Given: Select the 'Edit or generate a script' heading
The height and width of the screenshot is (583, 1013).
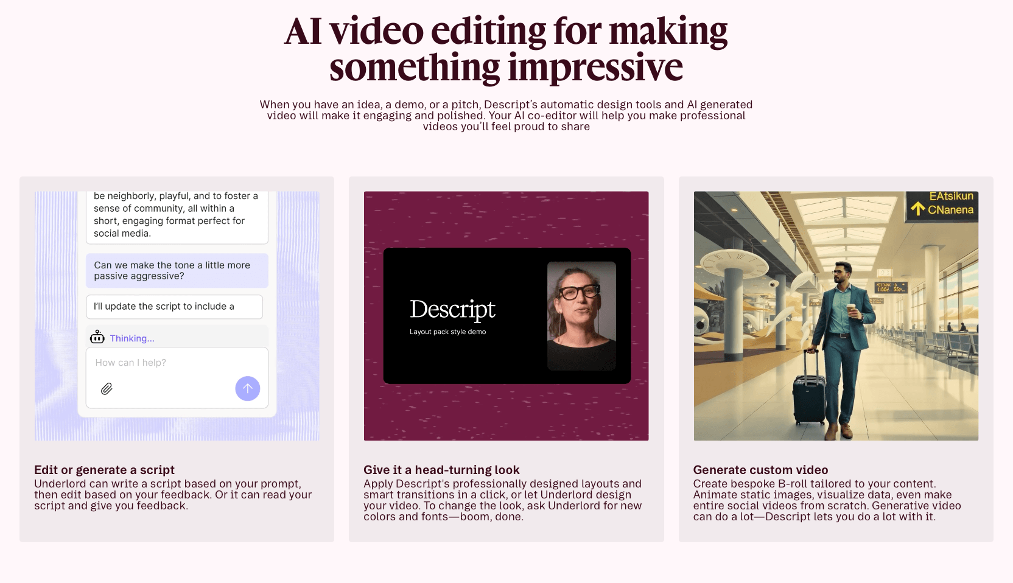Looking at the screenshot, I should pos(104,470).
